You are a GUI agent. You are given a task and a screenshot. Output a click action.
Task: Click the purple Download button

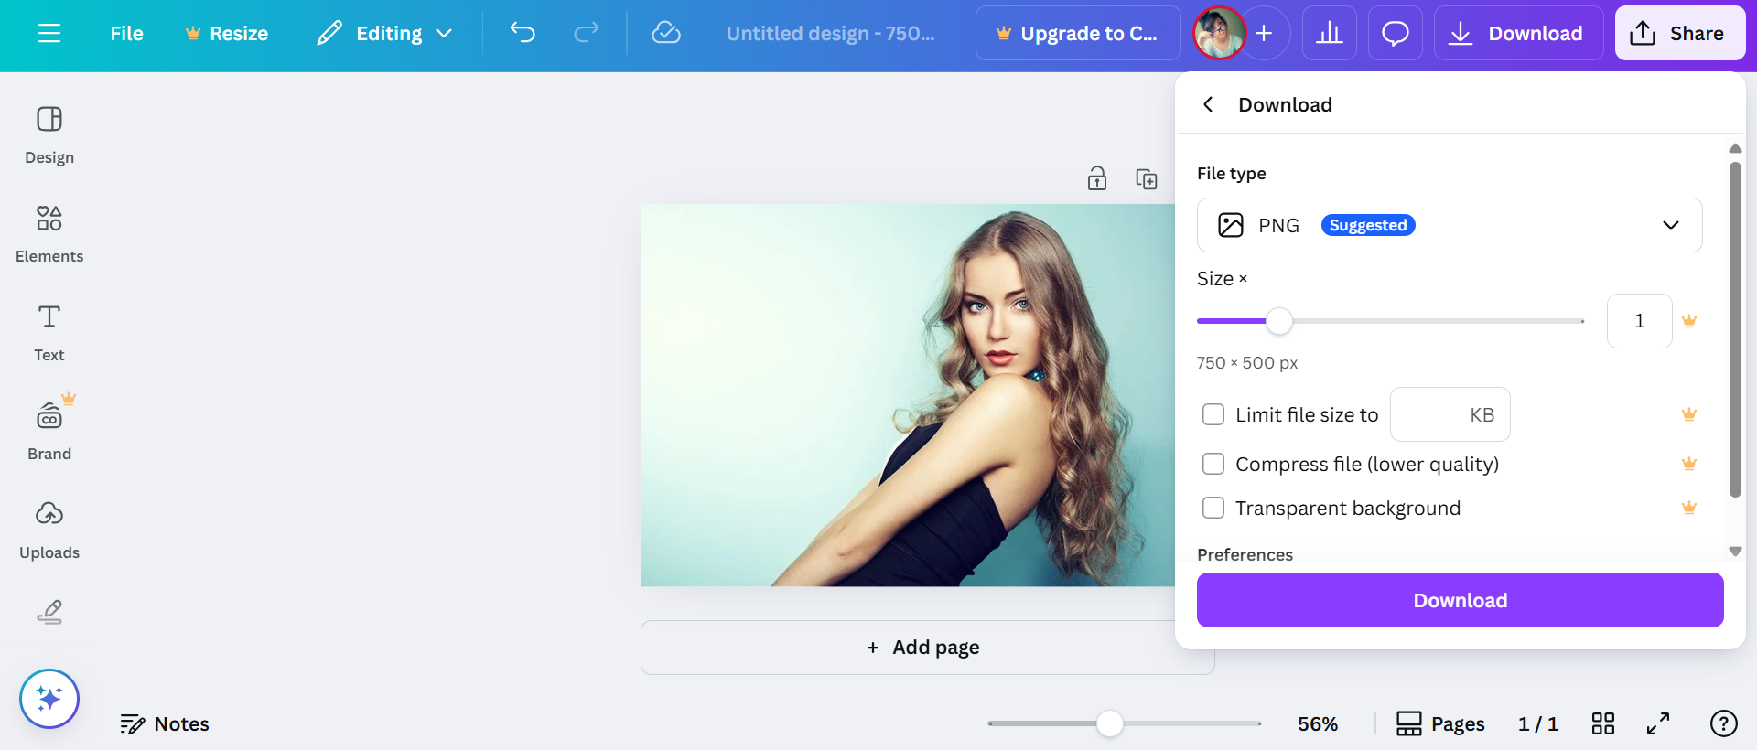click(1461, 600)
